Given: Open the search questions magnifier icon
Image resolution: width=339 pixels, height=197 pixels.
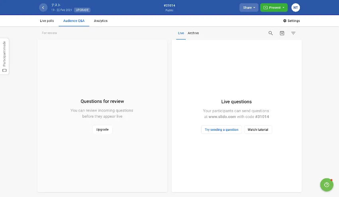Looking at the screenshot, I should (x=271, y=33).
